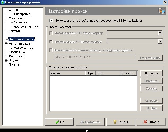The height and width of the screenshot is (132, 168).
Task: Click the Изменить button
Action: 152,81
